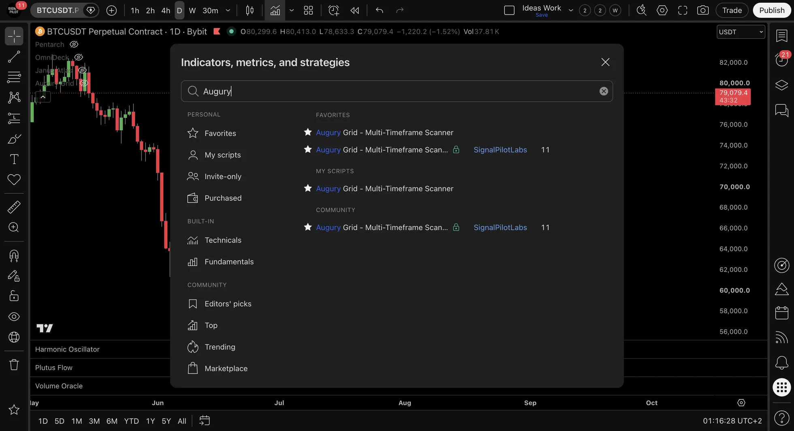Select the Text tool in left sidebar
Screen dimensions: 794x431
[14, 159]
